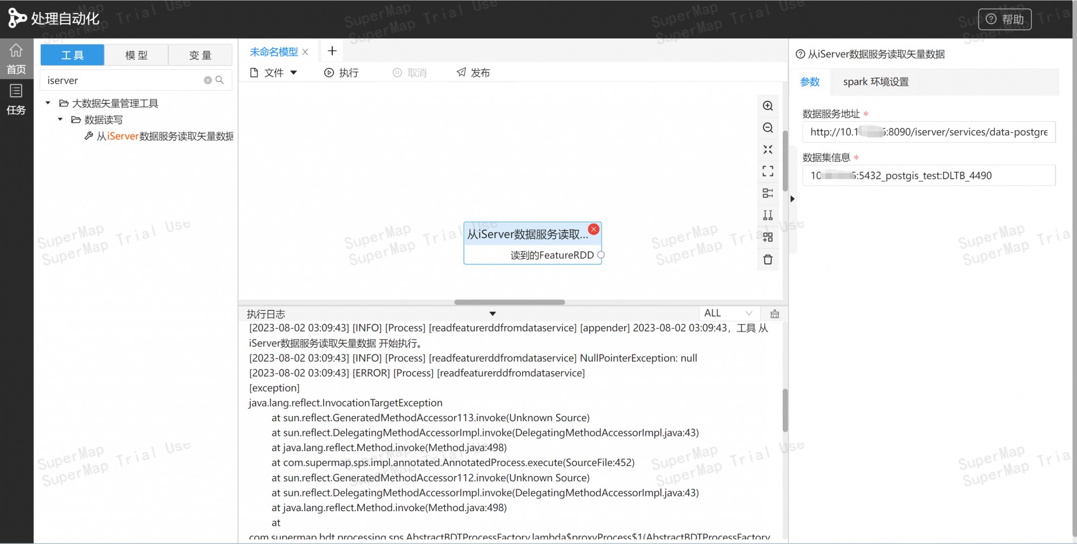Switch to the 参数 tab
This screenshot has height=544, width=1077.
(810, 82)
